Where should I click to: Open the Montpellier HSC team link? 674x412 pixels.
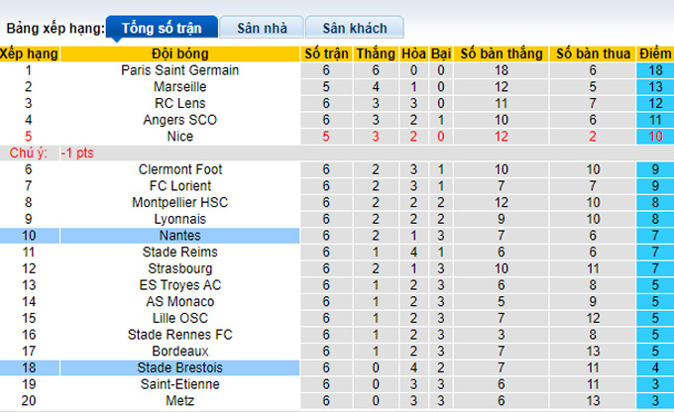point(179,202)
